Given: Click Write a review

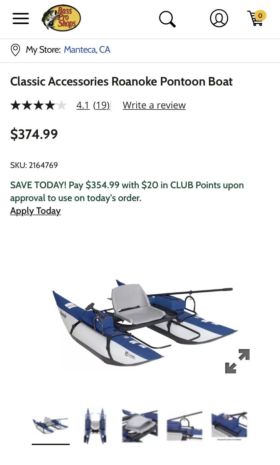Looking at the screenshot, I should click(x=154, y=105).
